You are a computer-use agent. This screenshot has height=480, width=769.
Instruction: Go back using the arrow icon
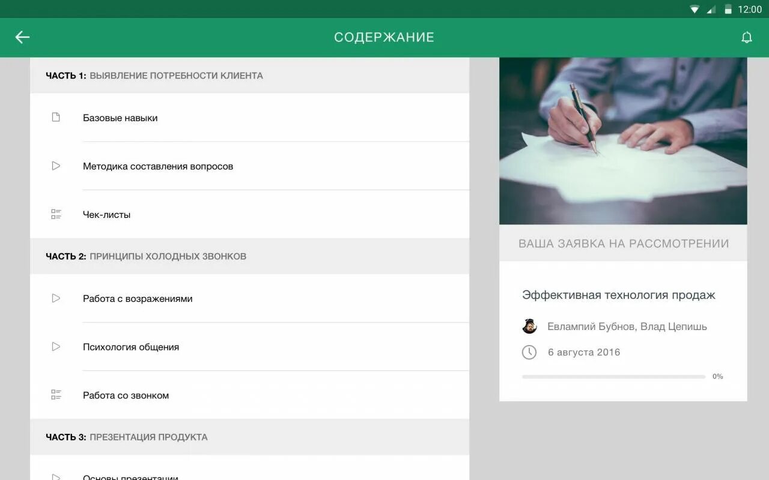(x=22, y=37)
